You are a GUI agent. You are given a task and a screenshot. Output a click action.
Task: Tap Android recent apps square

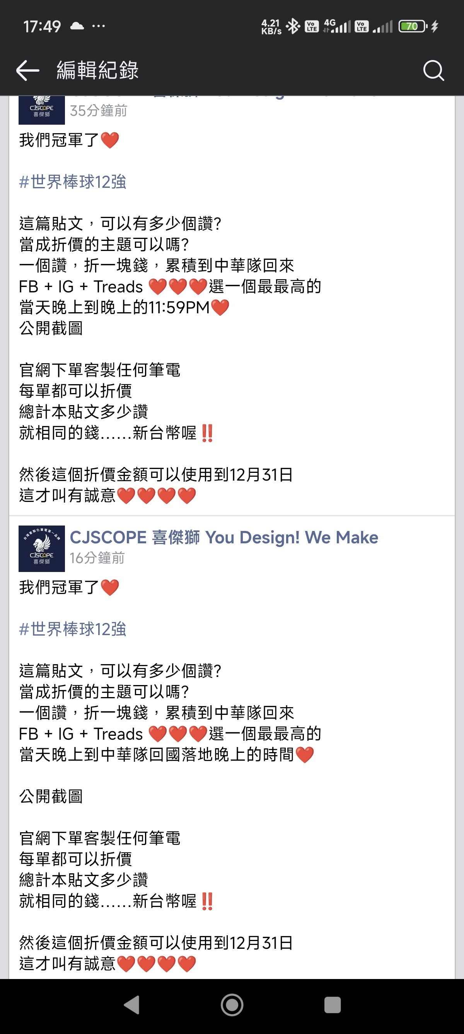(x=333, y=1005)
